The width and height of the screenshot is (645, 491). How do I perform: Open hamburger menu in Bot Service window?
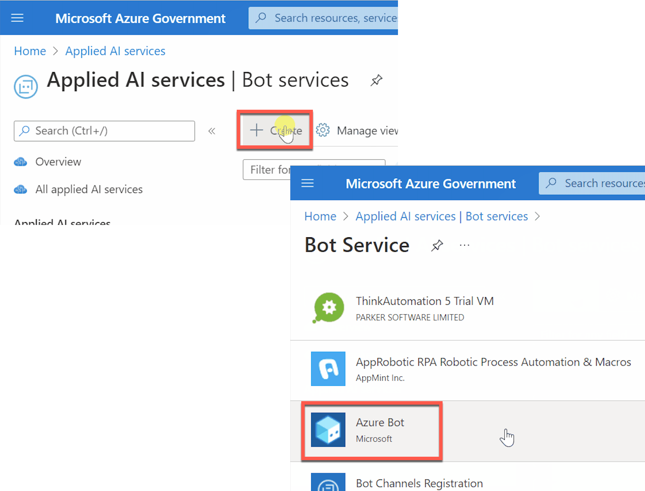[307, 183]
